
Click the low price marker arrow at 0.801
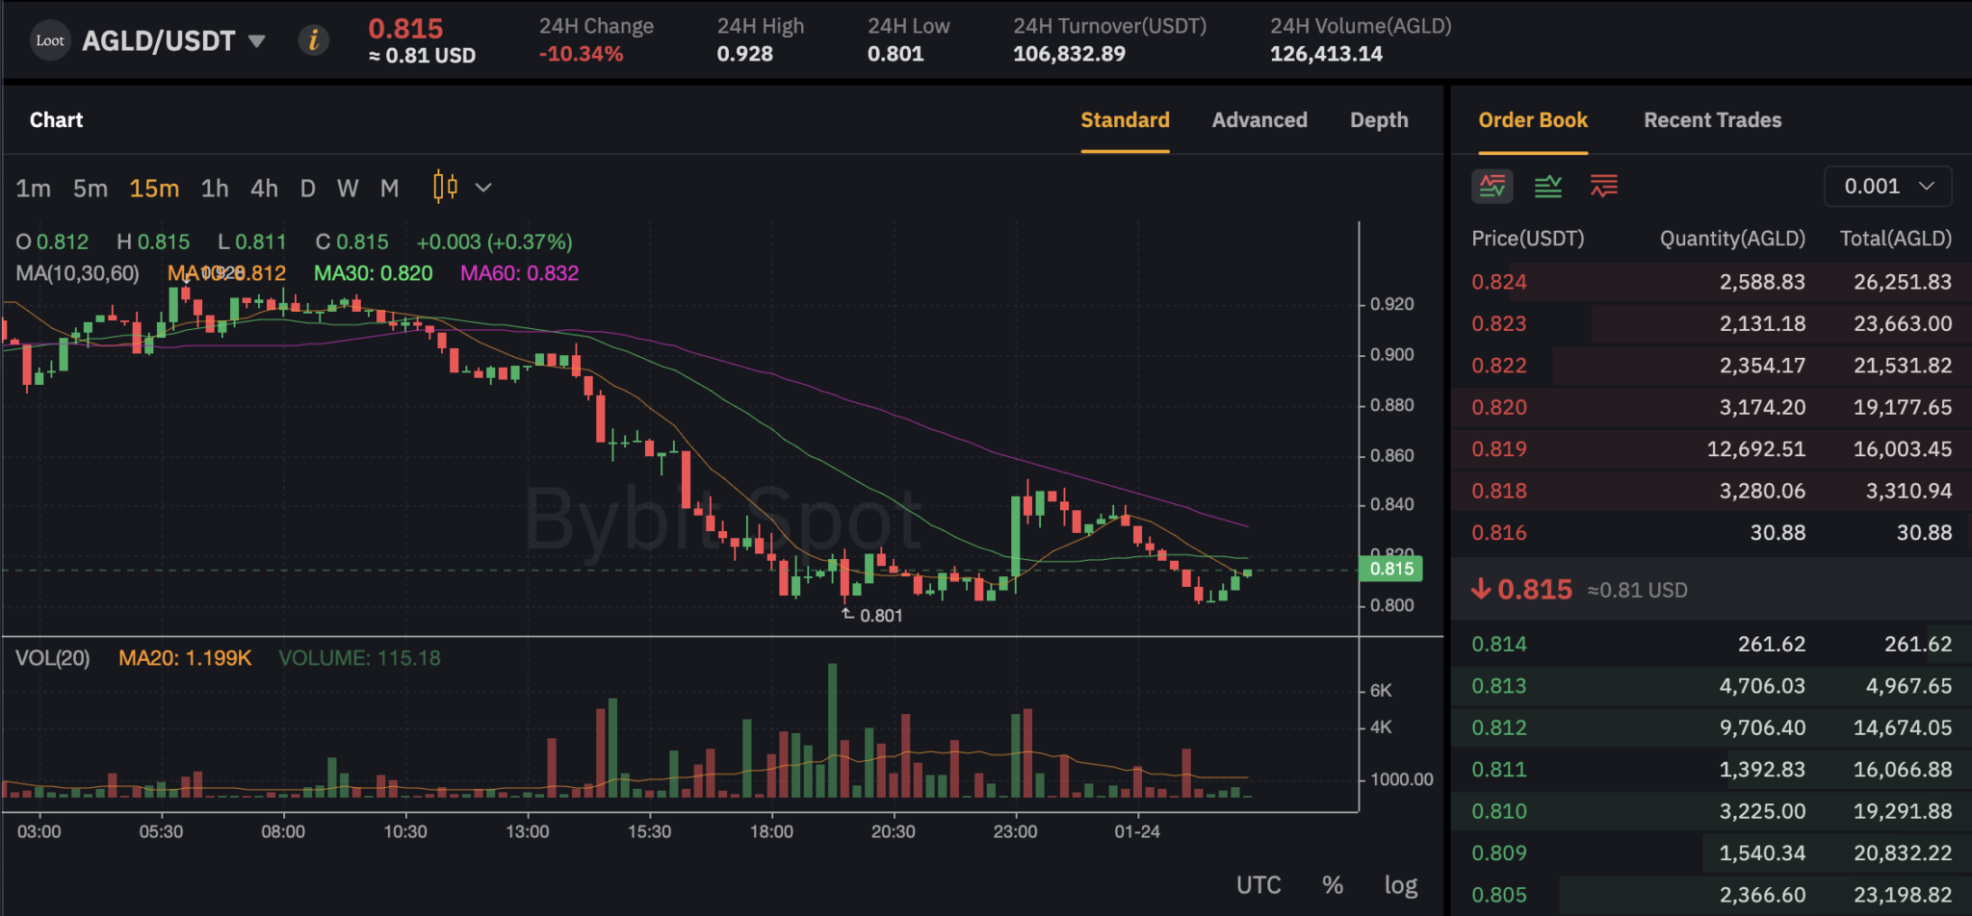click(x=845, y=613)
